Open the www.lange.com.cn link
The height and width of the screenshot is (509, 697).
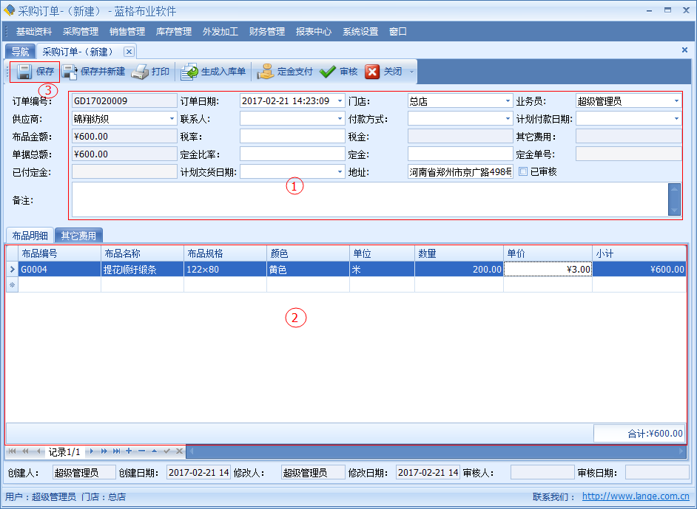(636, 497)
